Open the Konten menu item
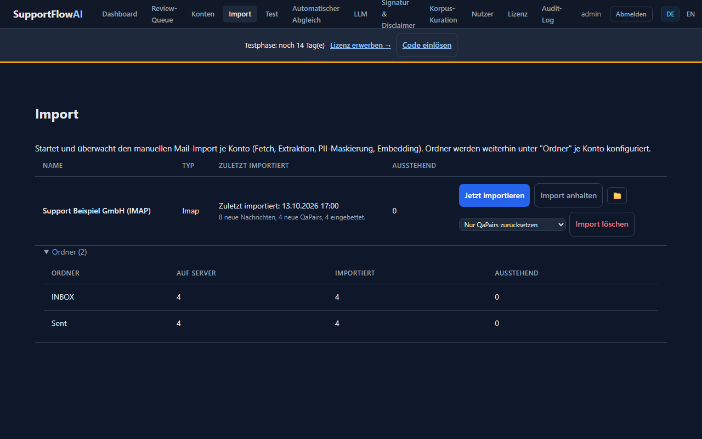Screen dimensions: 702x439 pos(203,14)
